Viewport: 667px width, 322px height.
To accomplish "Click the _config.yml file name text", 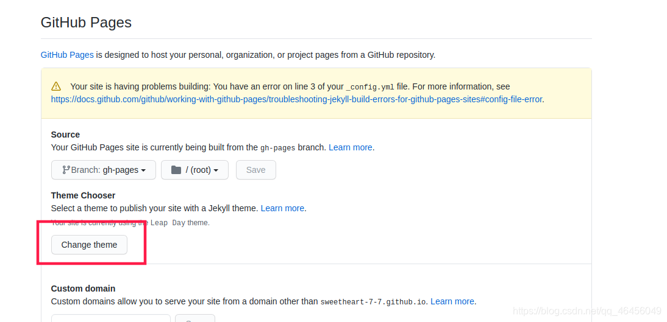I will 370,87.
